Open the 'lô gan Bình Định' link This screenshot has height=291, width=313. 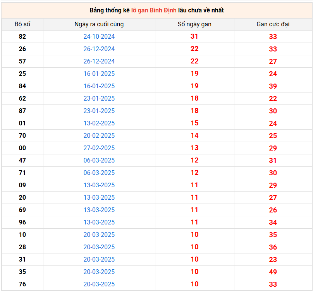[154, 10]
